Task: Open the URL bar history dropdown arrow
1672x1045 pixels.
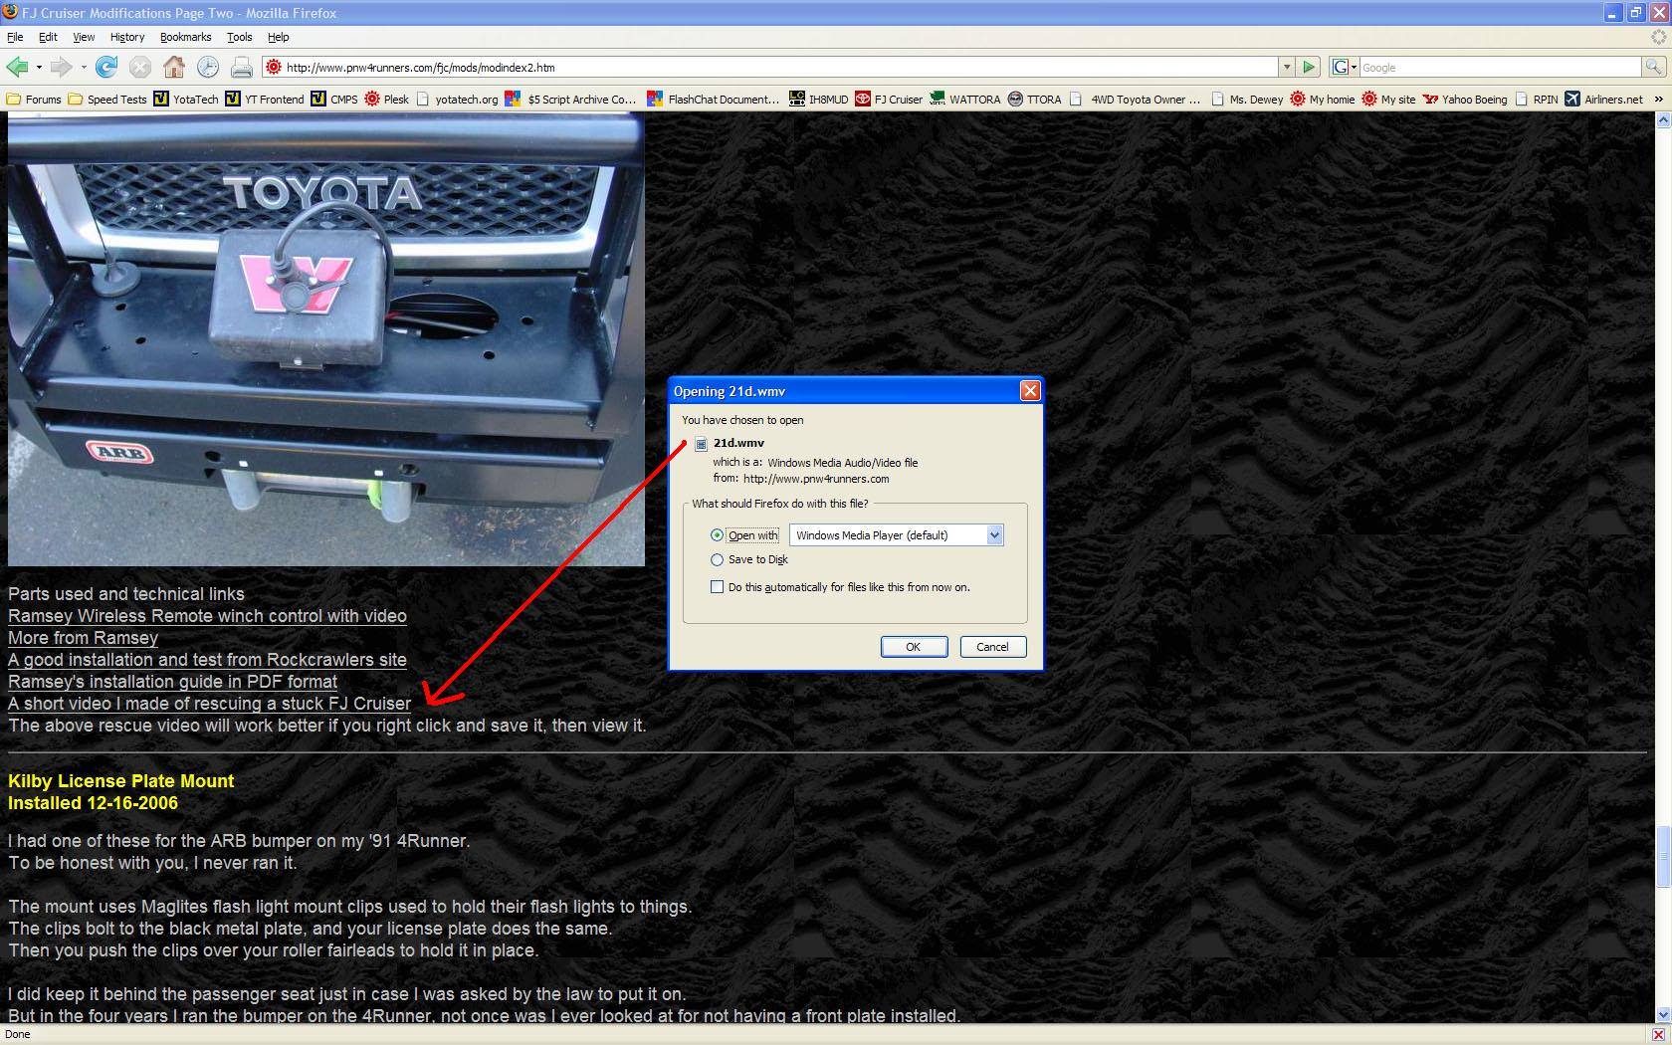Action: (1287, 67)
